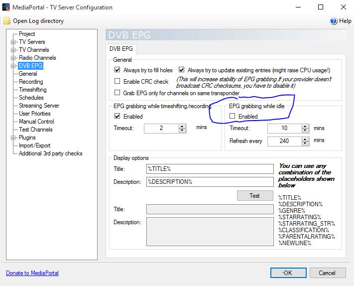Open Additional 3rd party checks
The height and width of the screenshot is (286, 354).
51,153
